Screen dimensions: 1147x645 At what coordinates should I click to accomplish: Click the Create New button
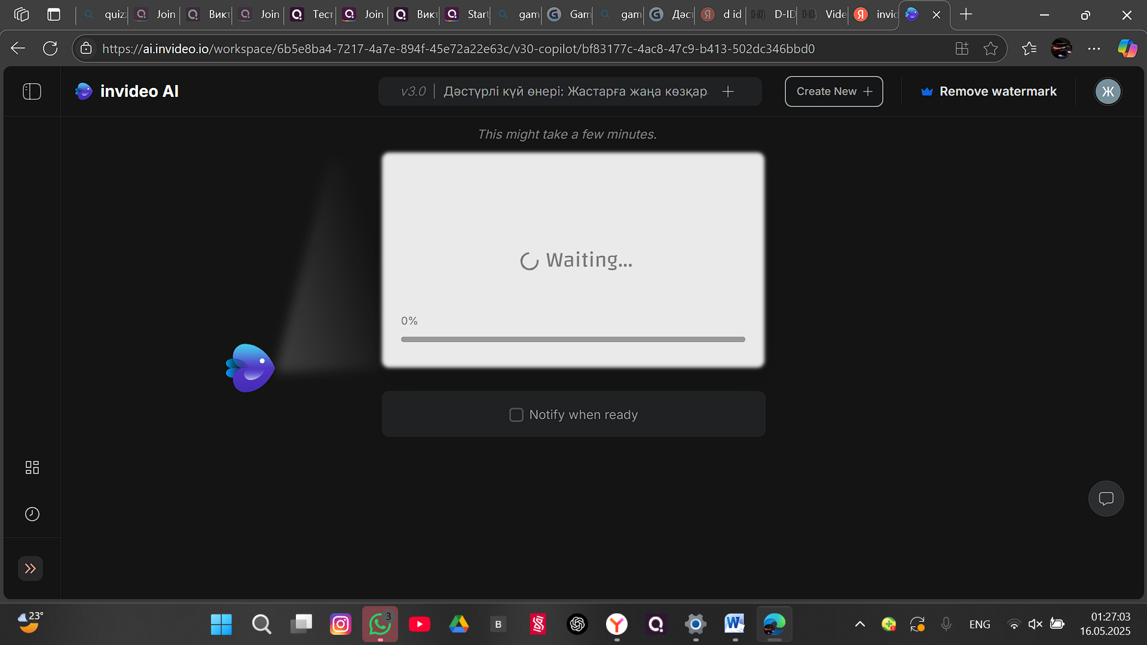pyautogui.click(x=834, y=91)
